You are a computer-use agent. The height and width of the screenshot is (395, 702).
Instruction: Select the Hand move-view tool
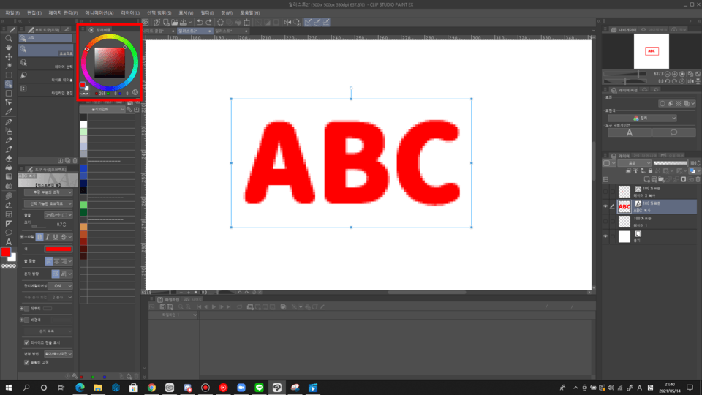[x=8, y=48]
